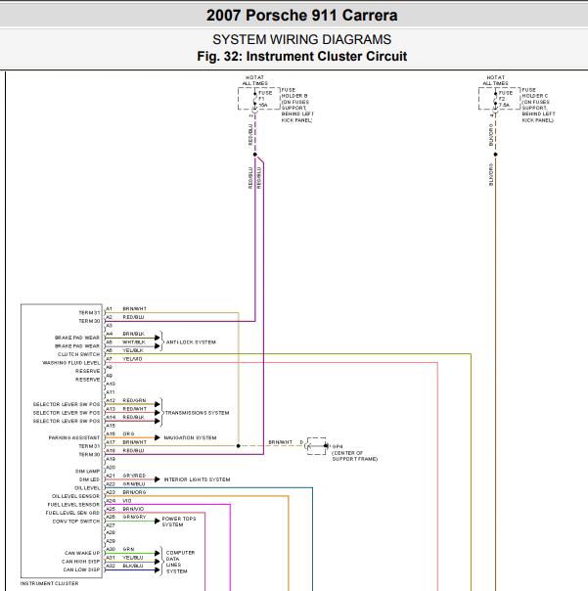Image resolution: width=588 pixels, height=591 pixels.
Task: Select the 'OIL LEVEL SENSOR' terminal label
Action: pyautogui.click(x=75, y=496)
